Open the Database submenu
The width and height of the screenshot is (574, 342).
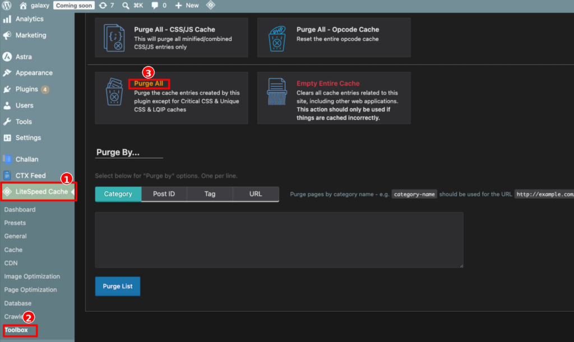[17, 303]
